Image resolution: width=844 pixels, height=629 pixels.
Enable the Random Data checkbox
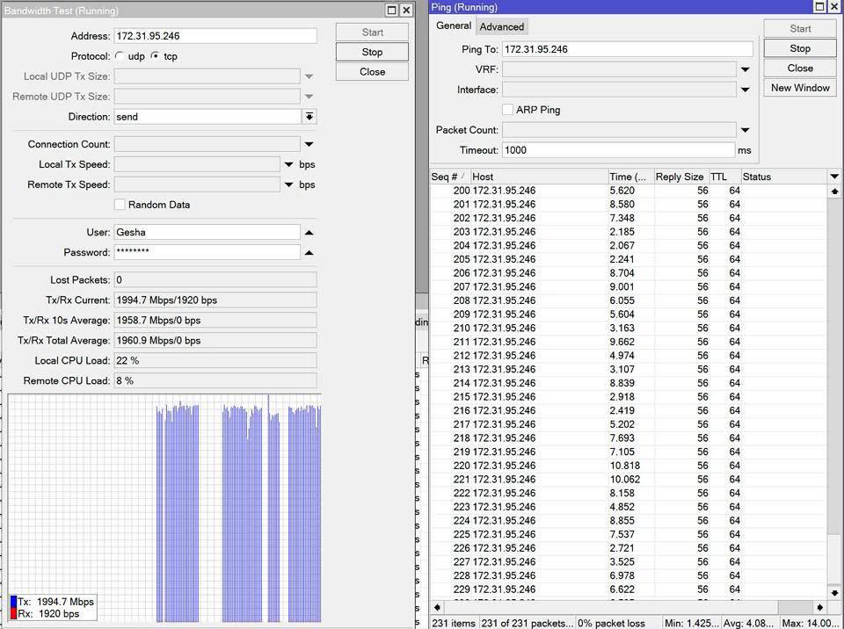tap(120, 205)
